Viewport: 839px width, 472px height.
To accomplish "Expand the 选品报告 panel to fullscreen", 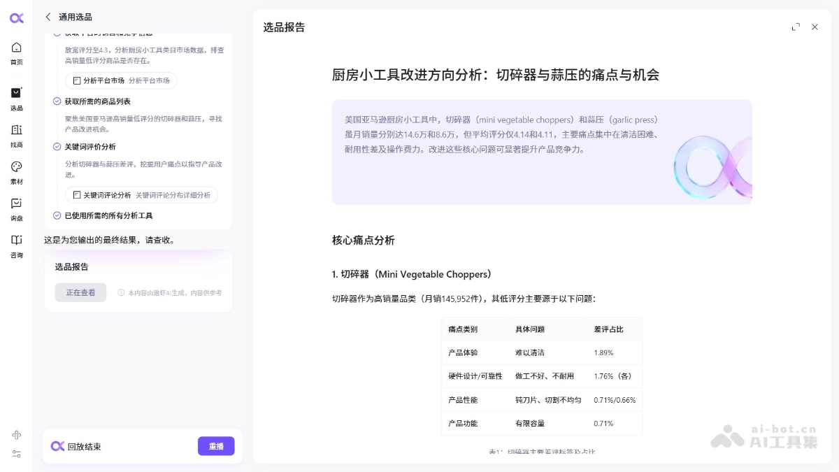I will pos(796,27).
